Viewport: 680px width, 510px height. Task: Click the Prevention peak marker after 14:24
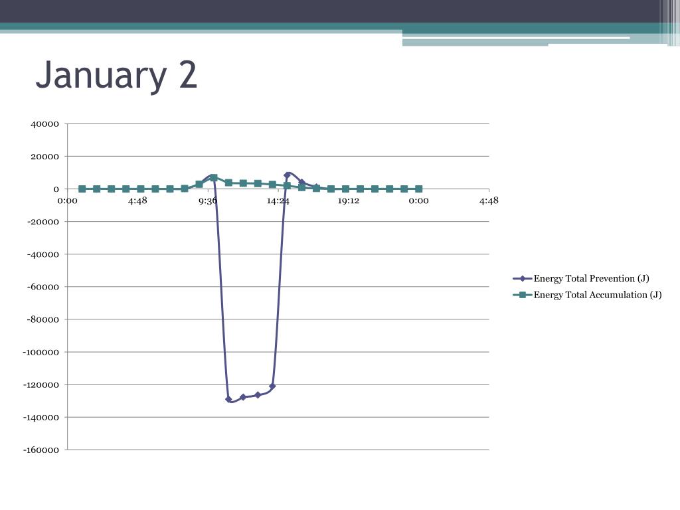pyautogui.click(x=287, y=175)
